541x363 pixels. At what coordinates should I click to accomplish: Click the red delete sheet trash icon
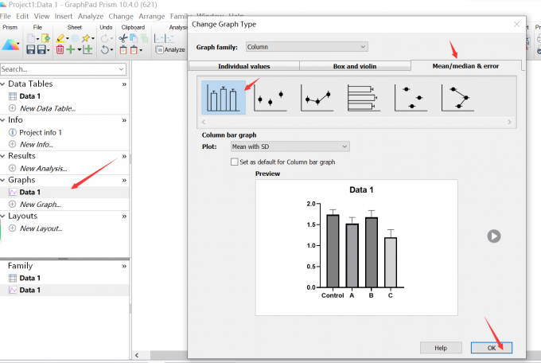[60, 49]
